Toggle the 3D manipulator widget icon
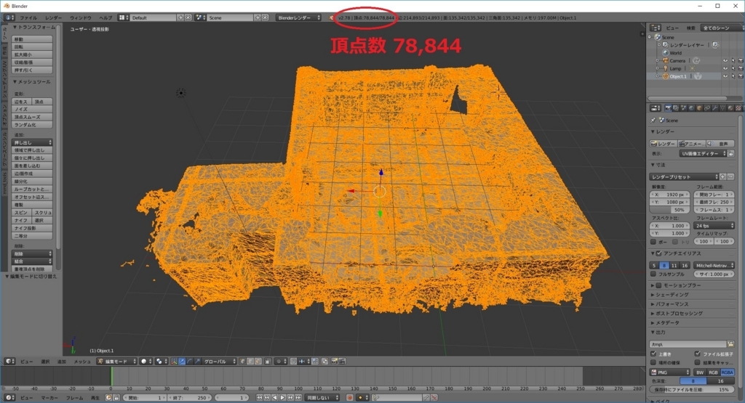Image resolution: width=745 pixels, height=403 pixels. click(174, 362)
